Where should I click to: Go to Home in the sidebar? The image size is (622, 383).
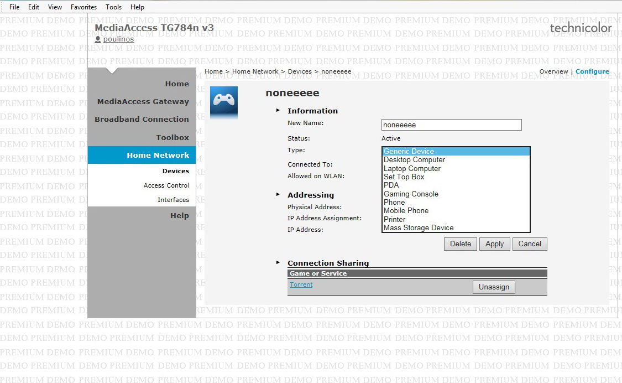[x=177, y=84]
